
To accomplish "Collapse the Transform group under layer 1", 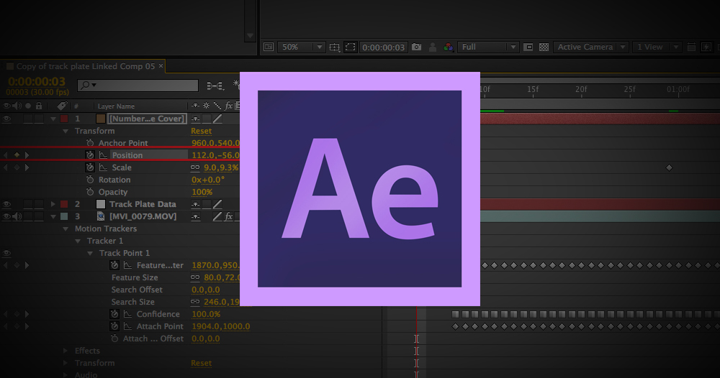I will point(66,131).
